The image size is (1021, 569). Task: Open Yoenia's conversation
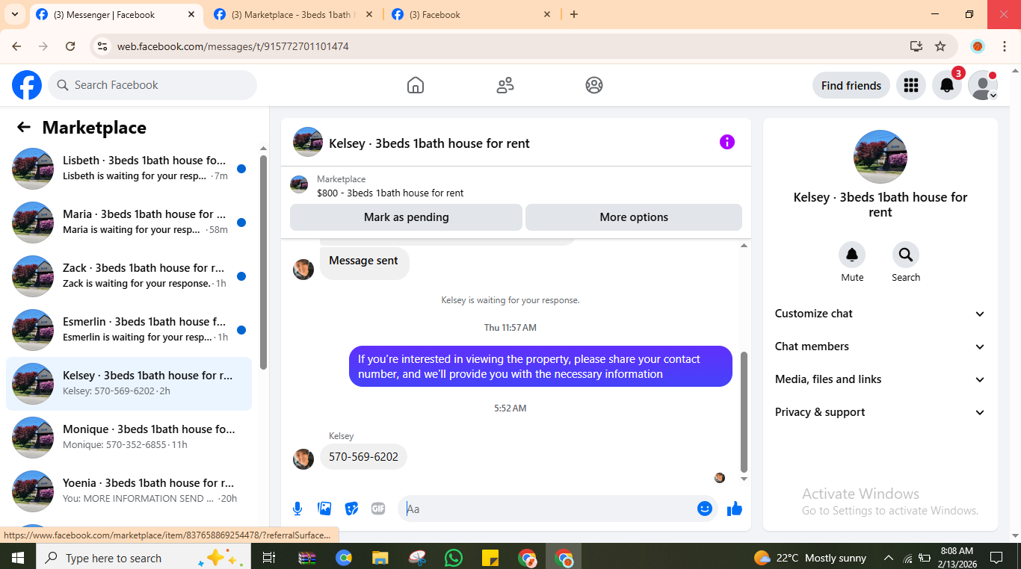pos(129,491)
